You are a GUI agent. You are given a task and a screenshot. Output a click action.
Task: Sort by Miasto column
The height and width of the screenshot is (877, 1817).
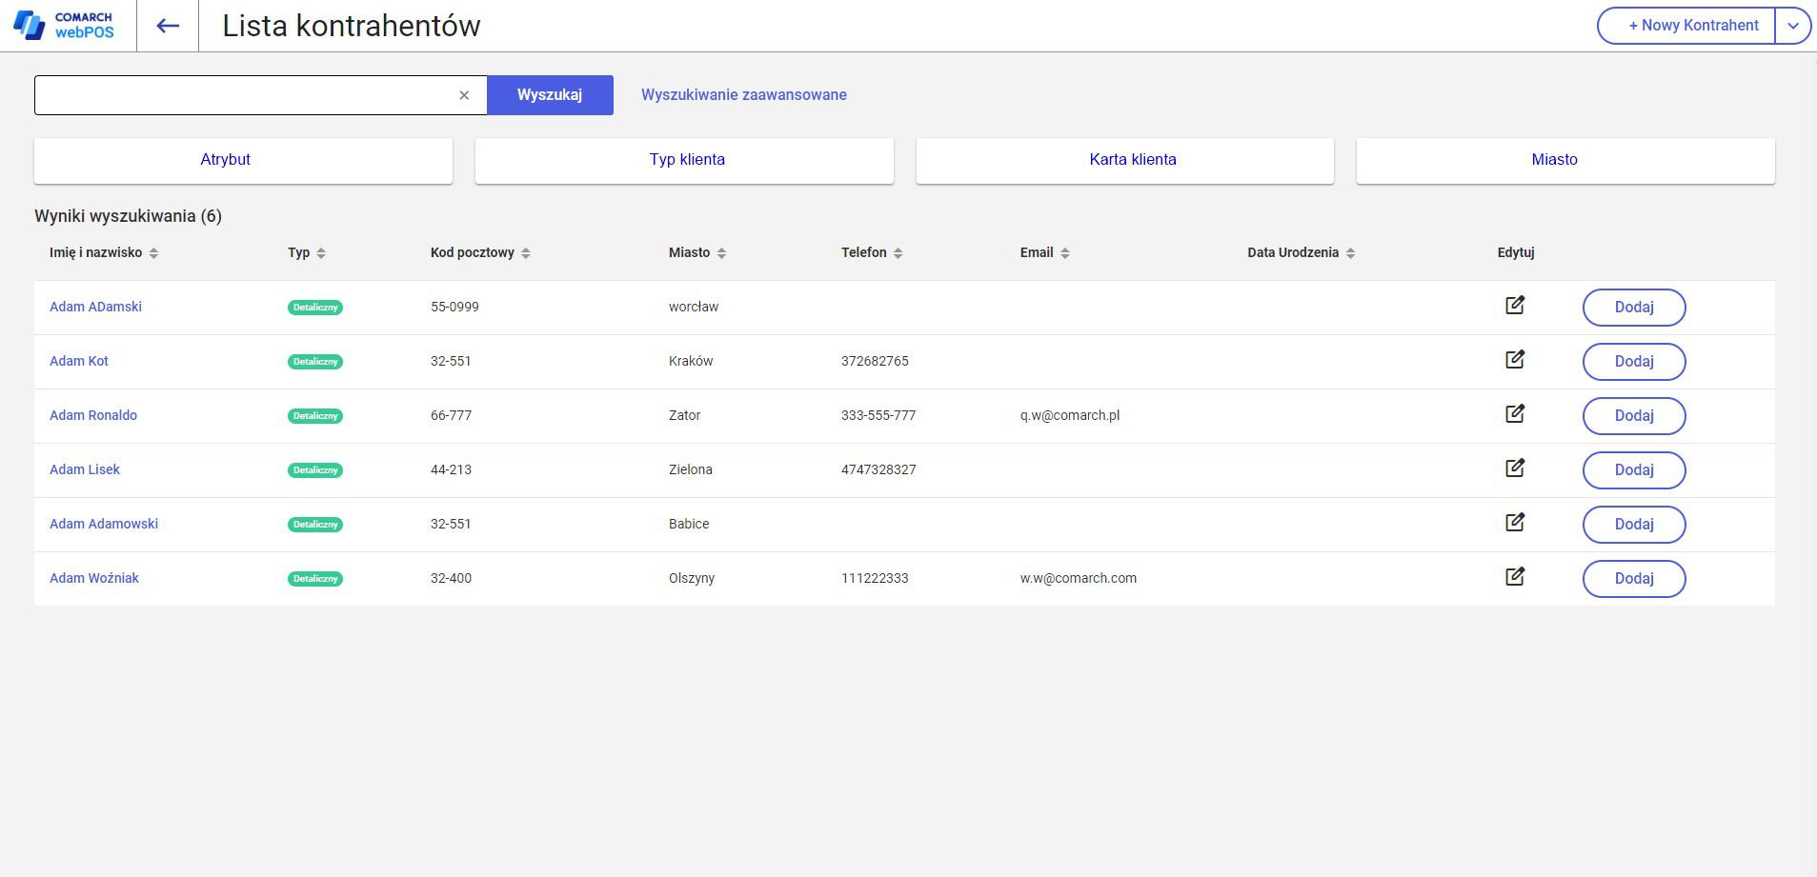721,253
